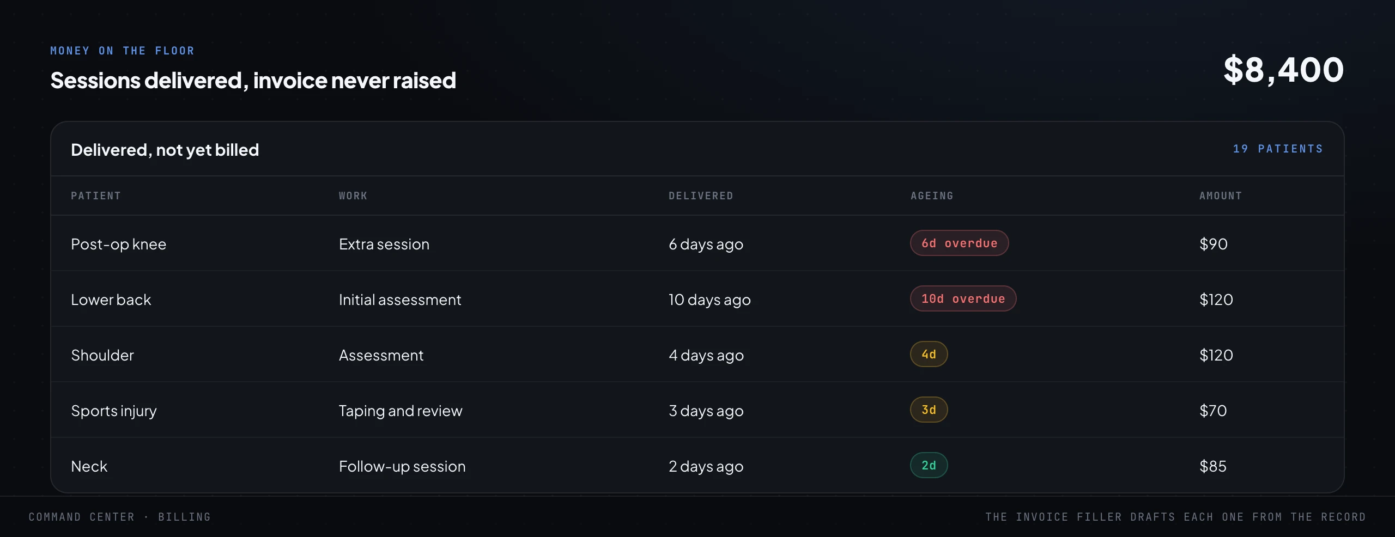Select the Neck patient row
The width and height of the screenshot is (1395, 537).
click(x=697, y=466)
